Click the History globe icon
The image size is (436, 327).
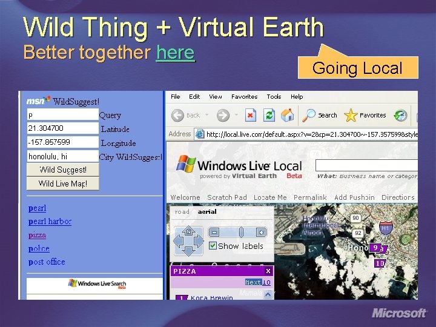400,116
